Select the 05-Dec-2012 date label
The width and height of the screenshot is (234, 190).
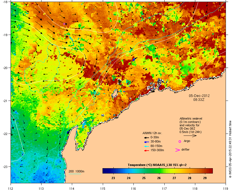(199, 96)
